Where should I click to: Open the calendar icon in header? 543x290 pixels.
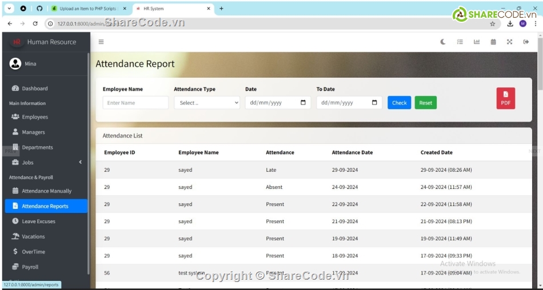tap(493, 42)
